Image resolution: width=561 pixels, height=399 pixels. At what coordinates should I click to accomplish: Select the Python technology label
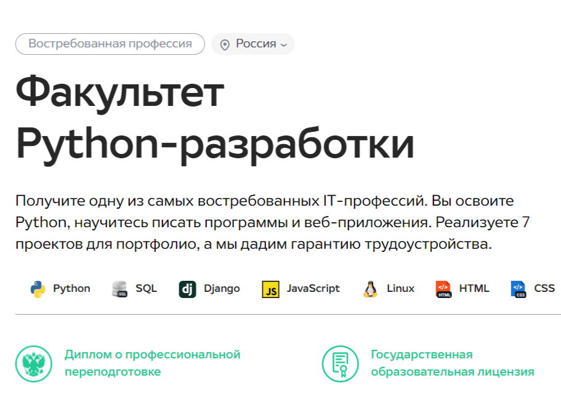coord(71,289)
